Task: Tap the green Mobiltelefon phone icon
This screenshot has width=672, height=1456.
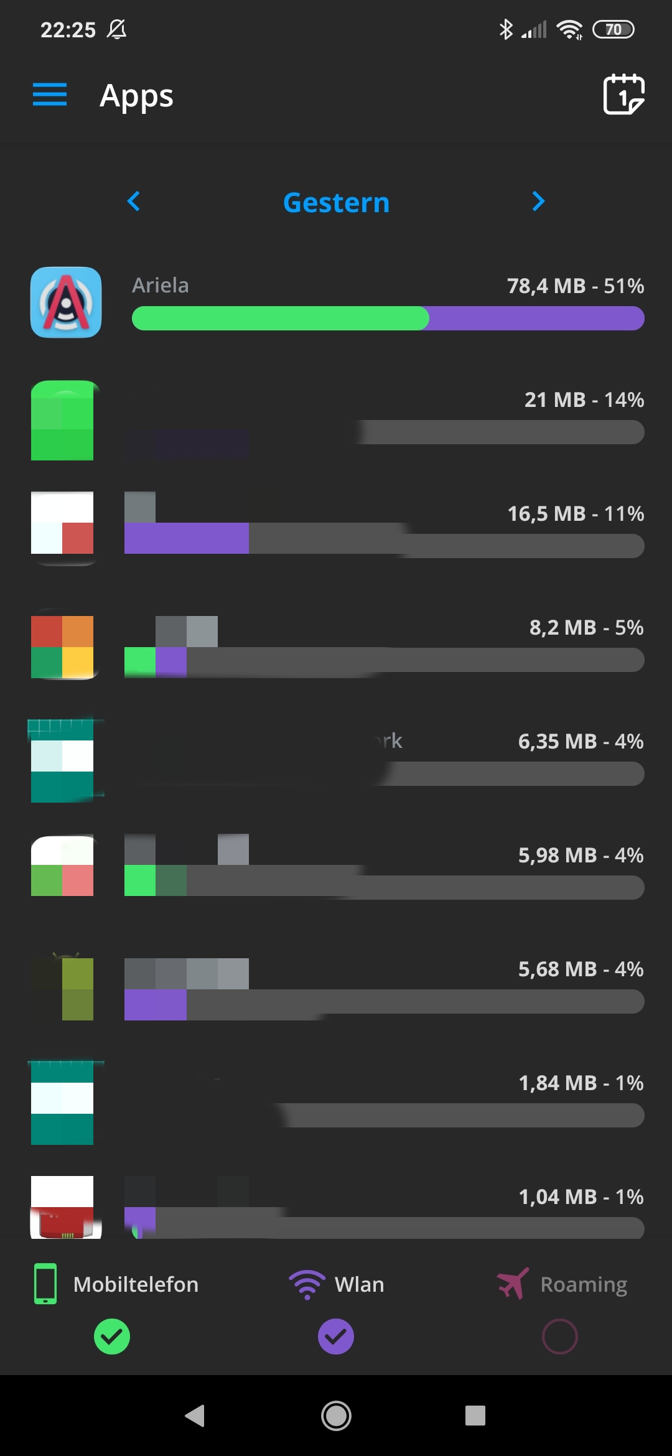Action: pyautogui.click(x=45, y=1284)
